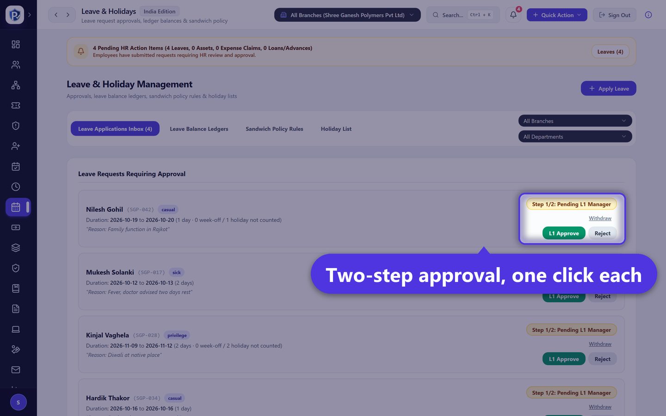Open the add-user onboarding icon in sidebar
Screen dimensions: 666x416
click(16, 146)
